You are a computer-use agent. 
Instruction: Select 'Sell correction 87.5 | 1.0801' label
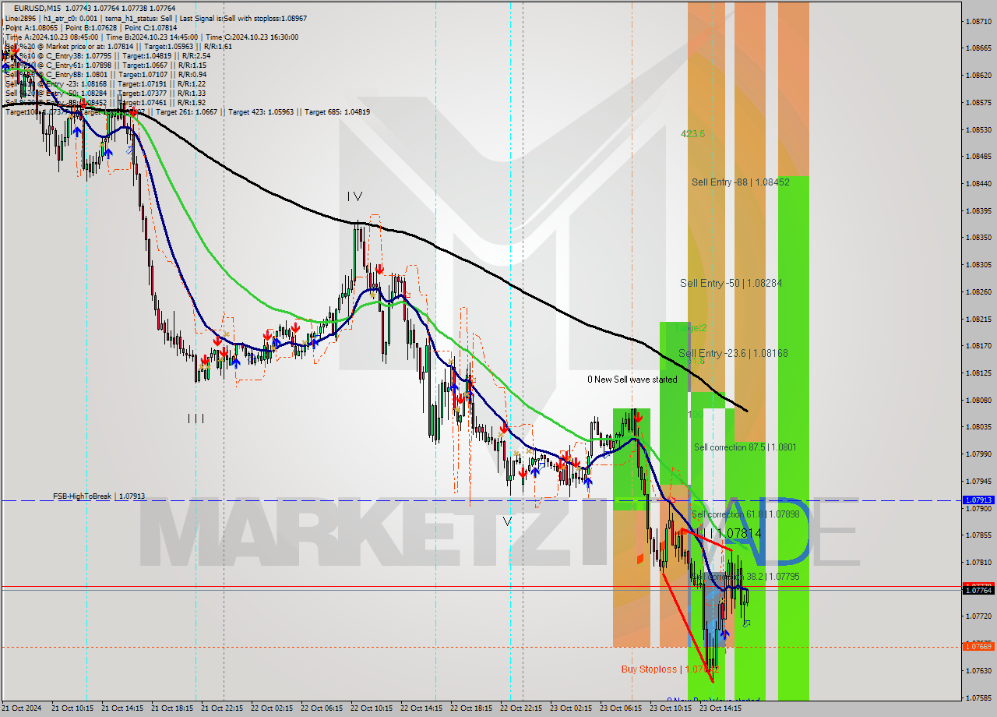click(x=745, y=447)
